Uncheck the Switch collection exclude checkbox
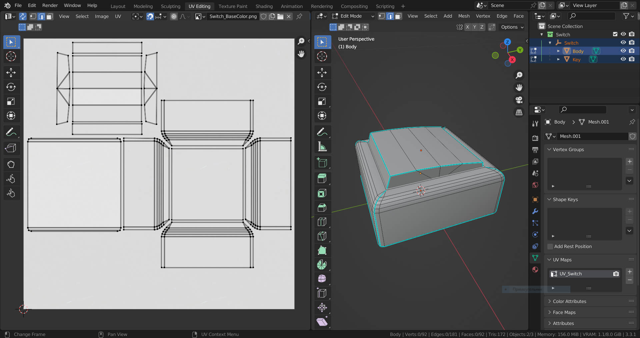This screenshot has height=338, width=640. pyautogui.click(x=615, y=34)
